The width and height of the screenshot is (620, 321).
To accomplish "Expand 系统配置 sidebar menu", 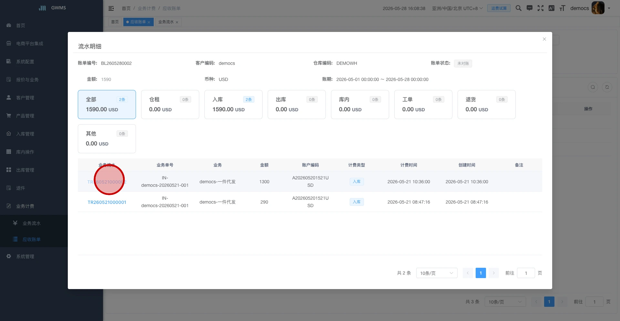I will (25, 62).
